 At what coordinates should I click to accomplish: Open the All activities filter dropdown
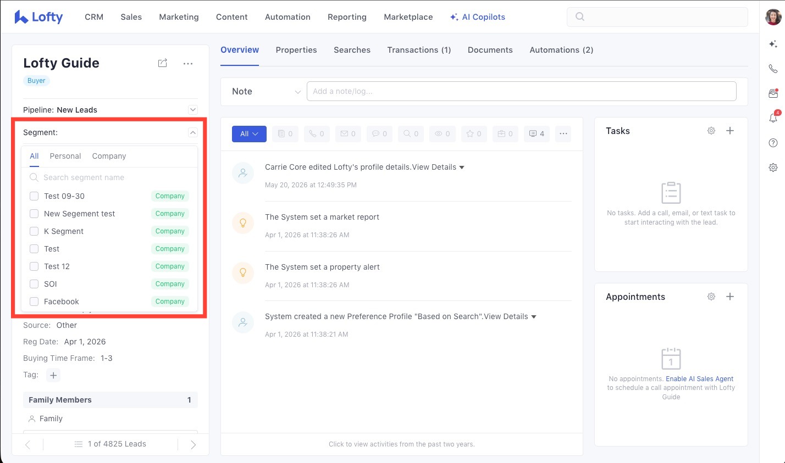tap(249, 134)
